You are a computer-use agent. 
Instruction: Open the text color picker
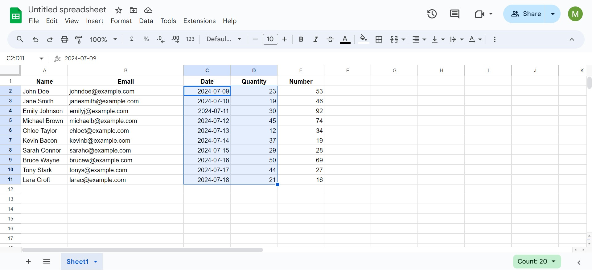345,39
